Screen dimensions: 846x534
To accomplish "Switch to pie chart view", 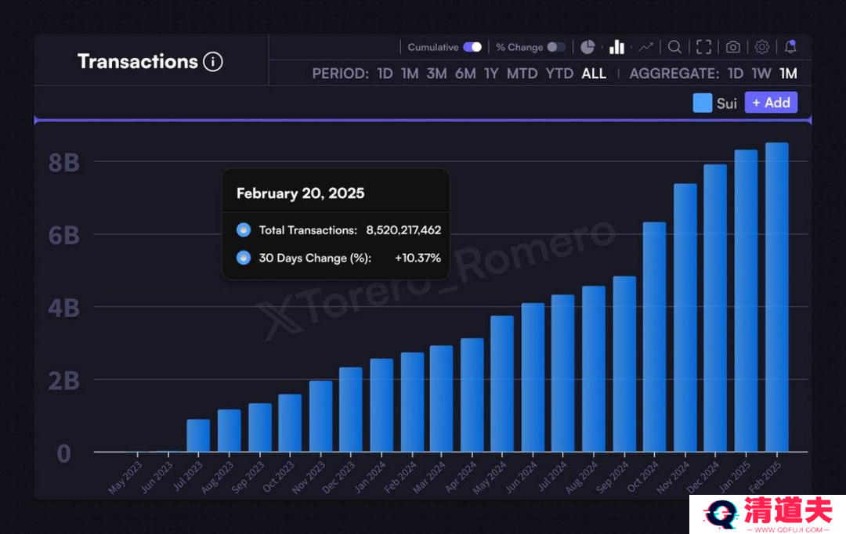I will pos(587,48).
